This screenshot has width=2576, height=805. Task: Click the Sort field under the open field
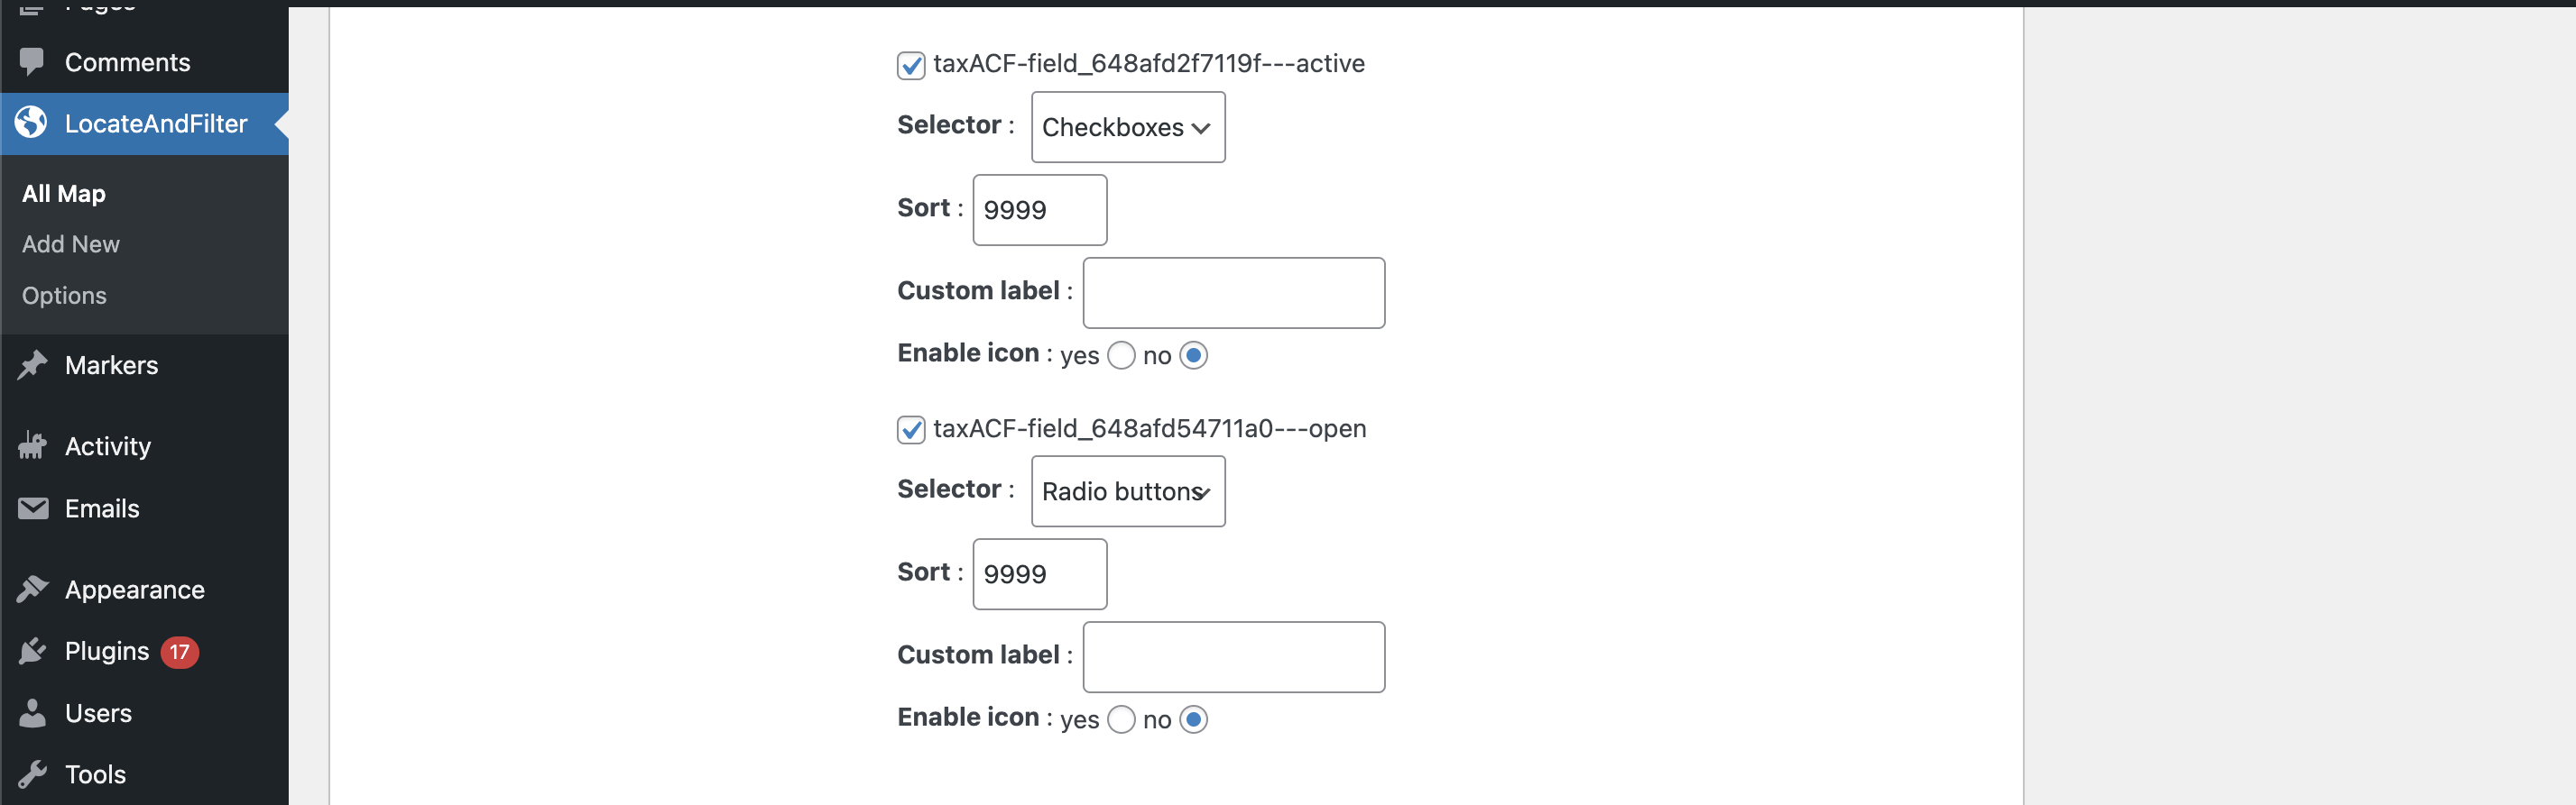[1039, 574]
